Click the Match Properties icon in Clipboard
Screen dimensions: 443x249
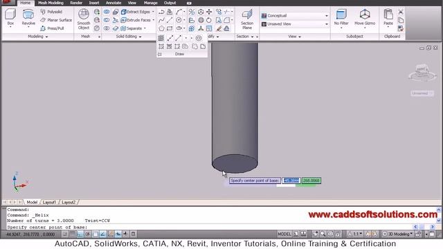pyautogui.click(x=401, y=28)
